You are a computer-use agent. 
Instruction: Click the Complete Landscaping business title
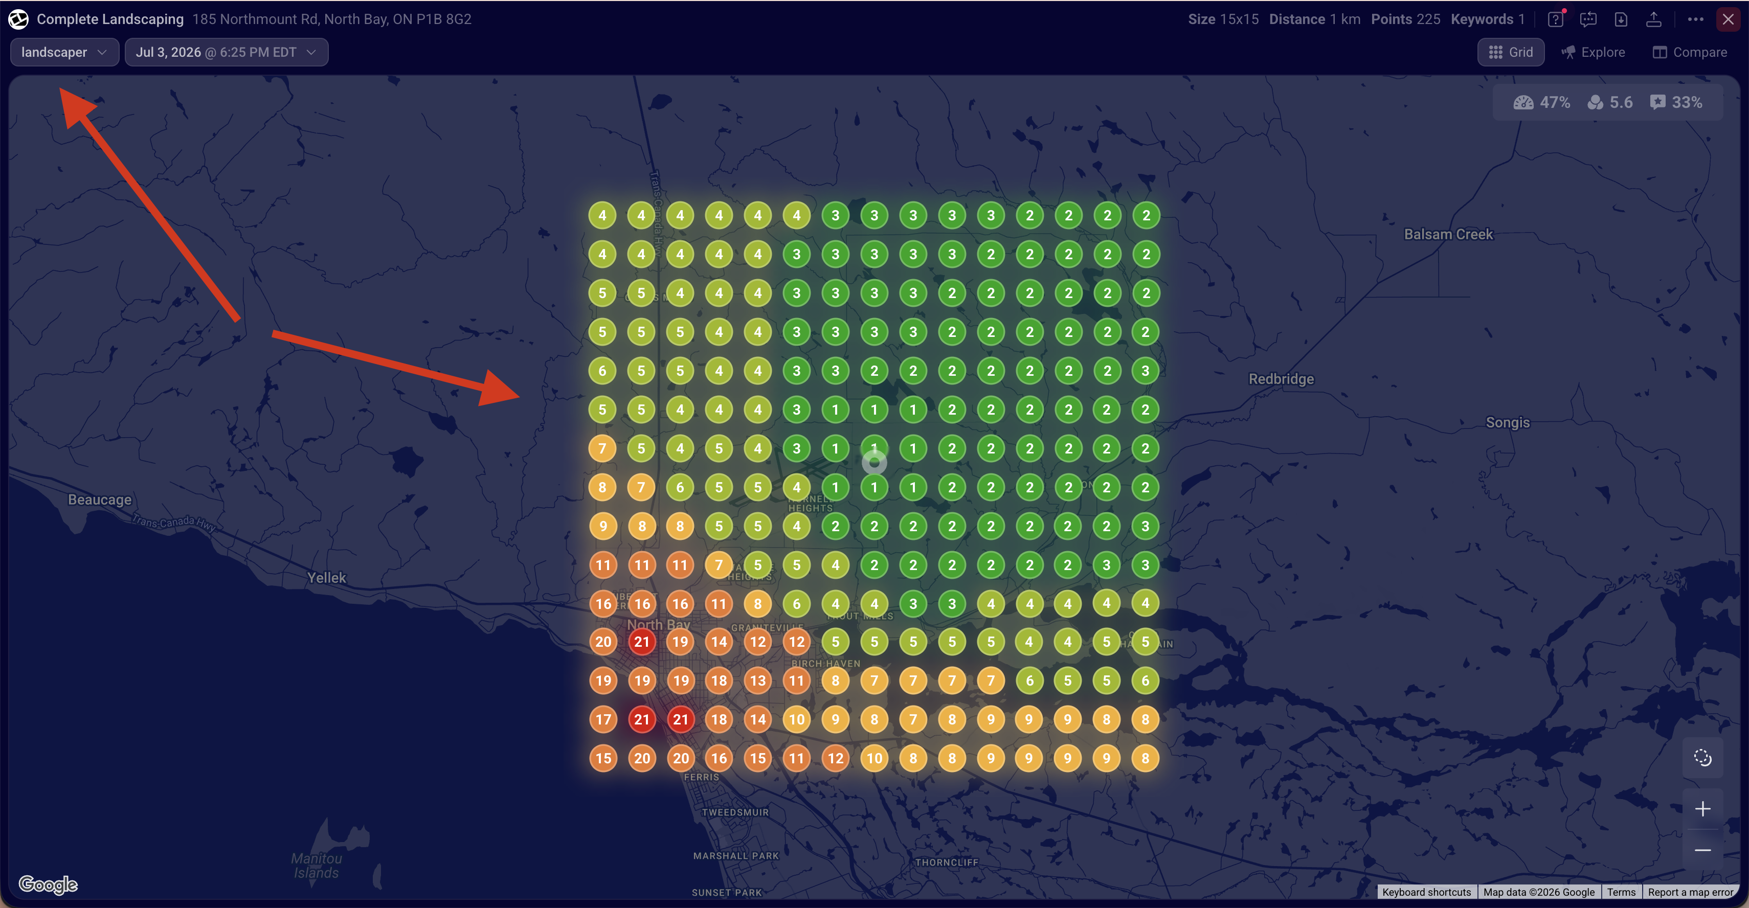click(x=110, y=19)
